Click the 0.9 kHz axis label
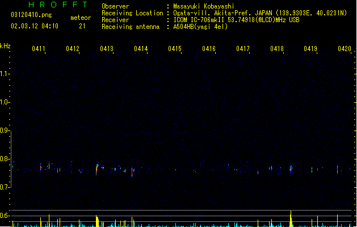 (5, 131)
